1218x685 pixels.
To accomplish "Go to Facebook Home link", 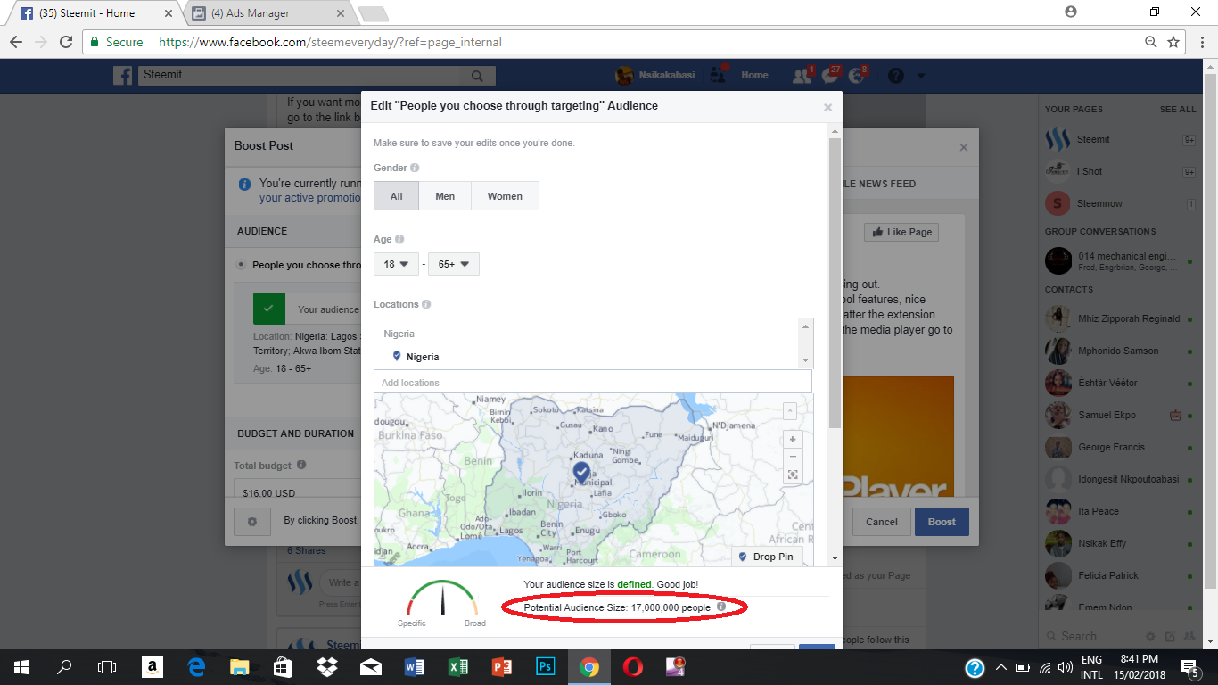I will (754, 76).
